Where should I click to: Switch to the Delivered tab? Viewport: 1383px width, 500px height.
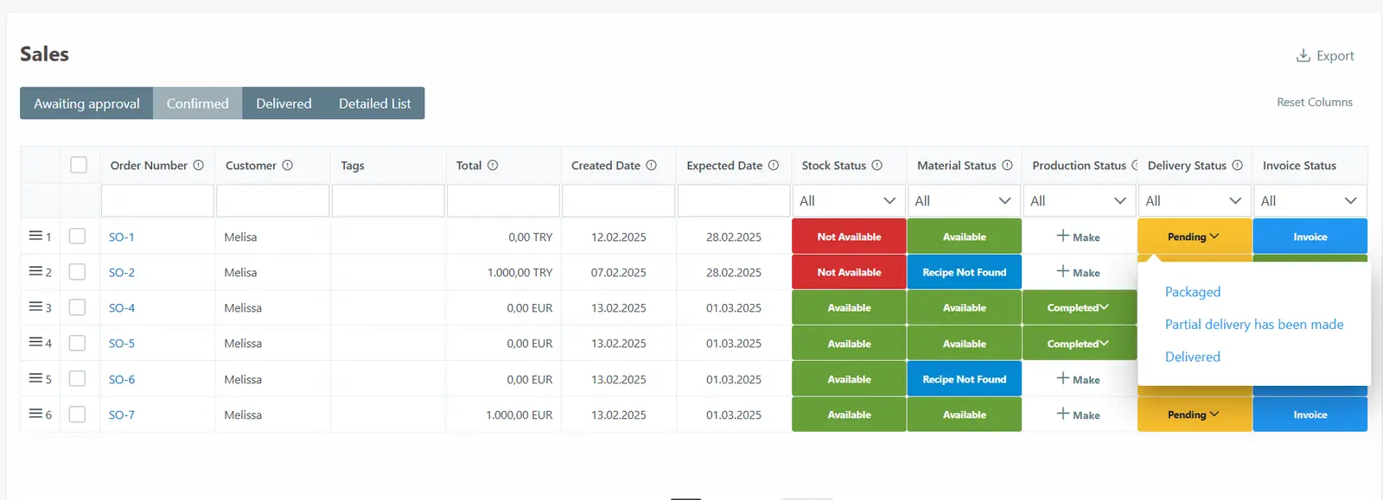coord(284,103)
